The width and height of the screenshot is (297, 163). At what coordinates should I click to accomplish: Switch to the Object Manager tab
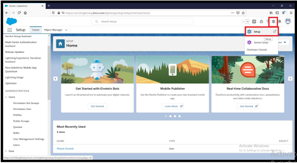53,30
